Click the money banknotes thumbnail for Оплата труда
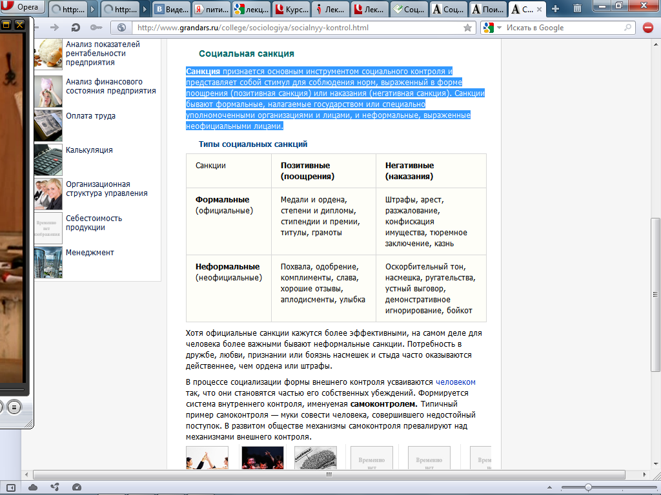Viewport: 661px width, 495px height. (48, 126)
